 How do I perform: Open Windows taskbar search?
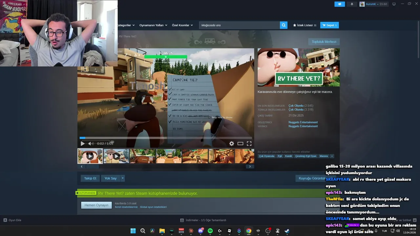pos(143,231)
